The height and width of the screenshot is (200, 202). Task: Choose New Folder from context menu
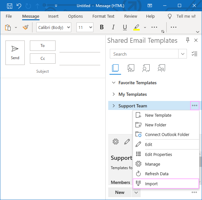tap(166, 125)
